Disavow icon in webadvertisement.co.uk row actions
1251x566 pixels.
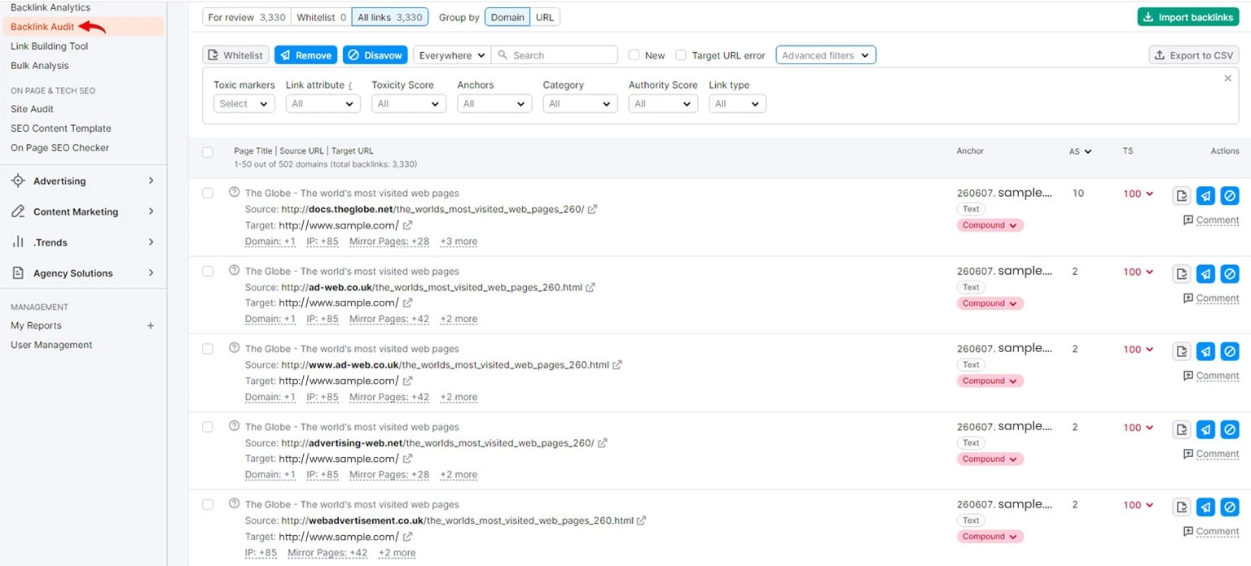pos(1230,507)
